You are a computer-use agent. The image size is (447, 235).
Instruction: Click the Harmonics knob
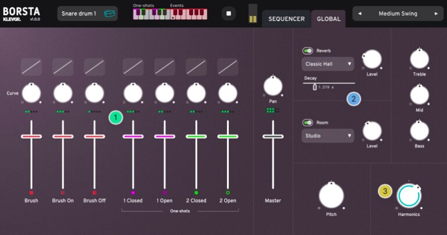[x=409, y=195]
